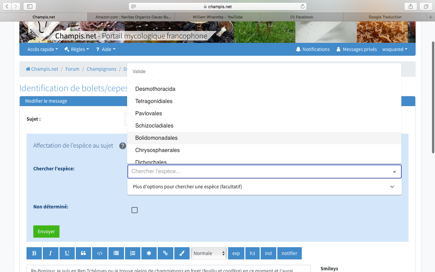Check the Non déterminé checkbox
This screenshot has height=272, width=435.
135,210
